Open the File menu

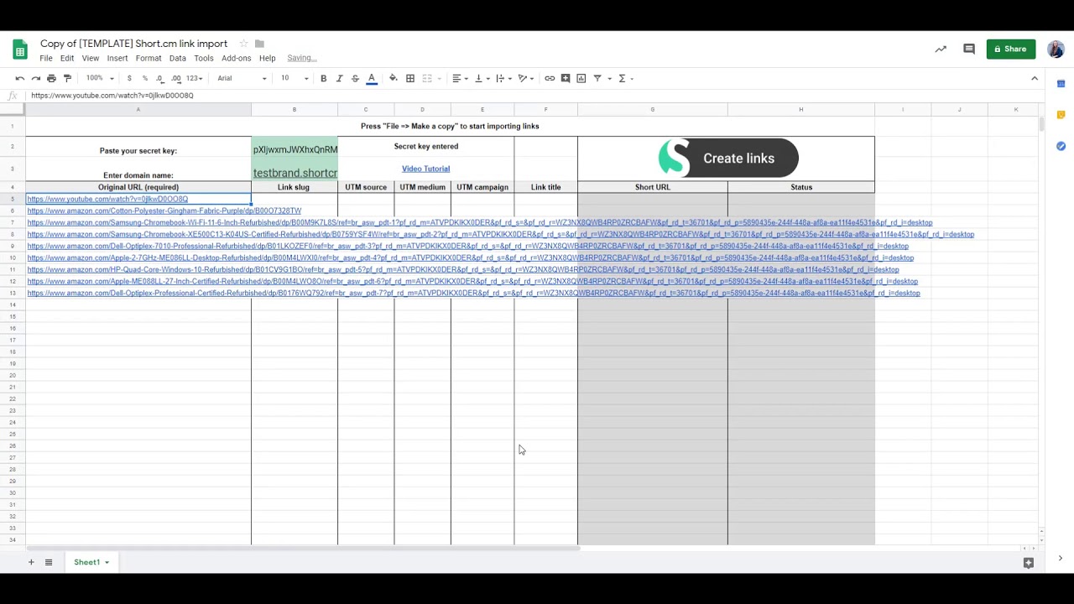(46, 58)
